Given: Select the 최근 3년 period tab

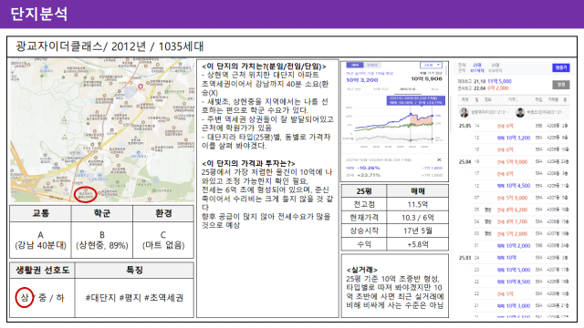Looking at the screenshot, I should click(x=354, y=89).
